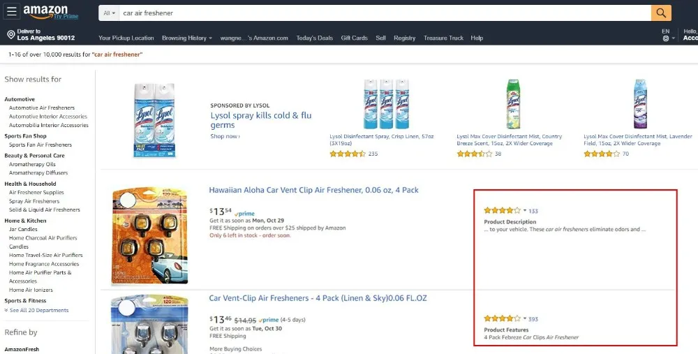Filter by Solid & Liquid Air Fresheners
The width and height of the screenshot is (698, 354).
pyautogui.click(x=45, y=209)
